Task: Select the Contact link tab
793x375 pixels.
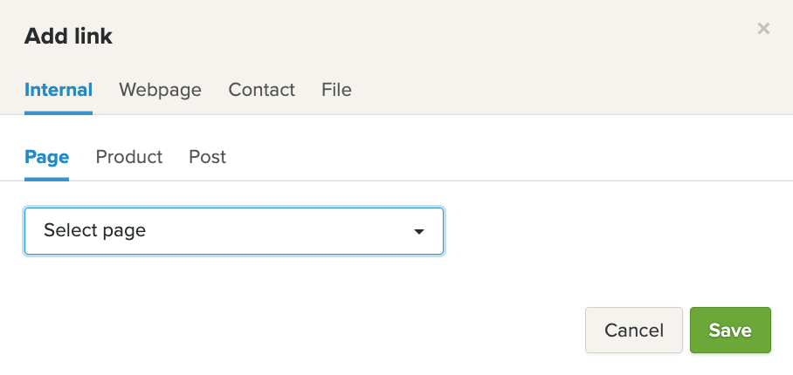Action: tap(261, 90)
